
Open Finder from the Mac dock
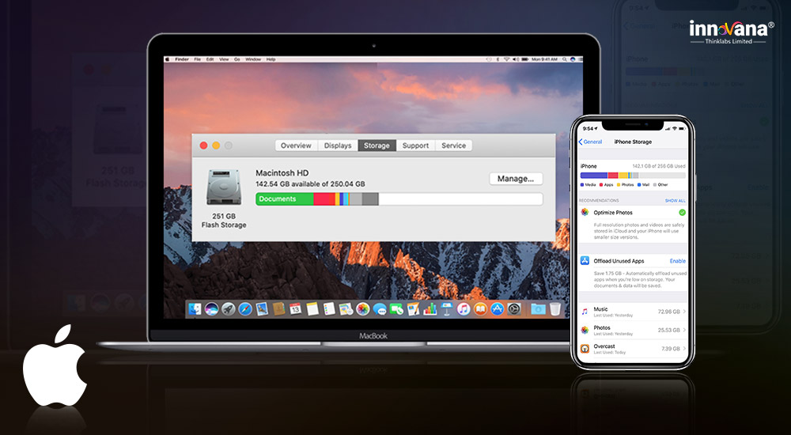click(x=195, y=308)
